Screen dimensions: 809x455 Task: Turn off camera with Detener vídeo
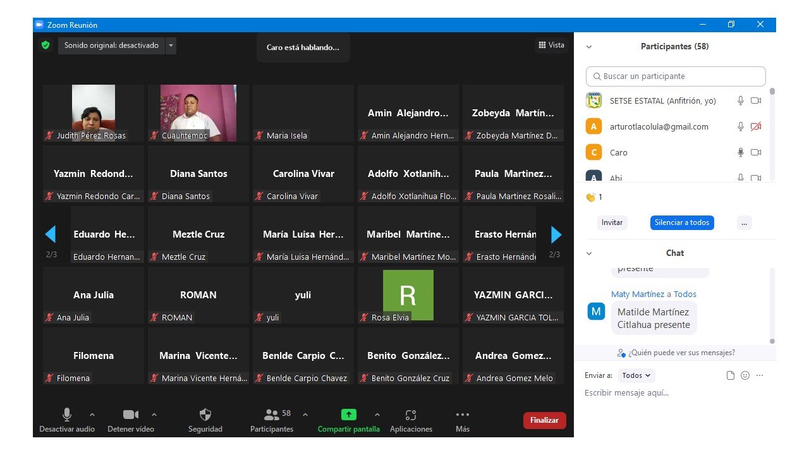(130, 415)
